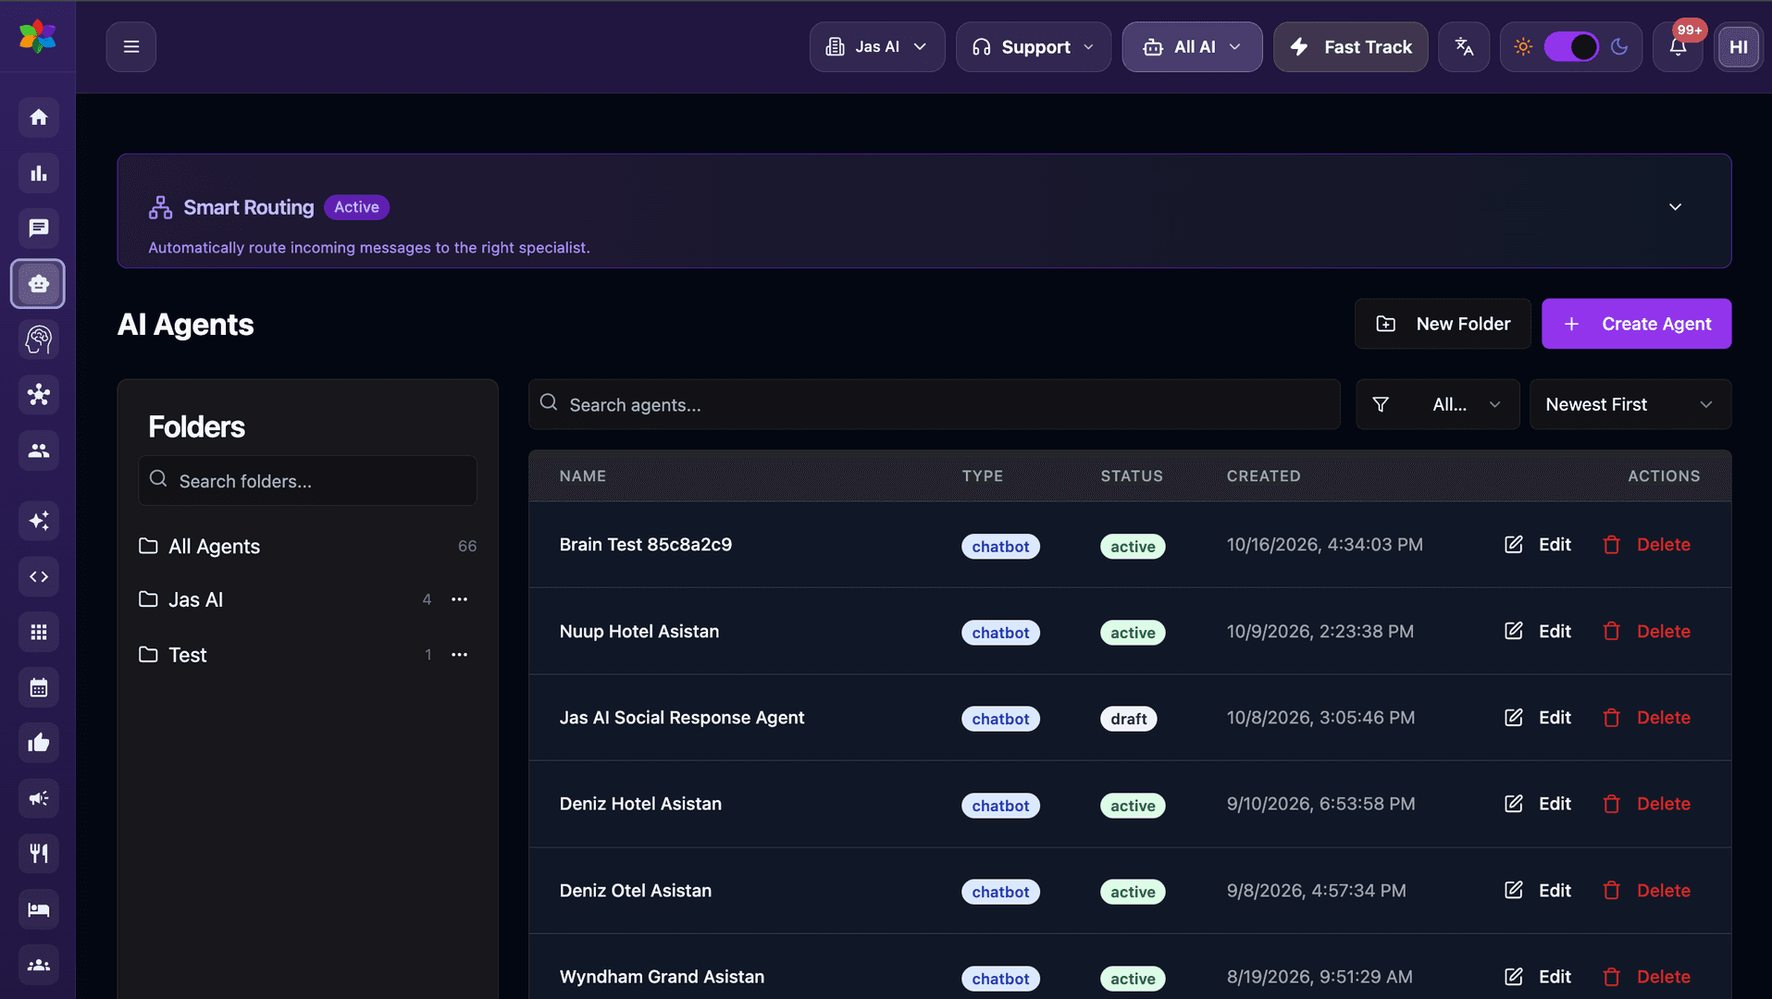Click the Wyndham Grand Asistan name
This screenshot has width=1772, height=999.
(x=662, y=978)
